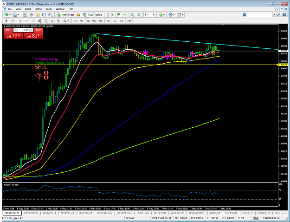Select the Text tool (A)
The height and width of the screenshot is (222, 290).
click(x=52, y=21)
